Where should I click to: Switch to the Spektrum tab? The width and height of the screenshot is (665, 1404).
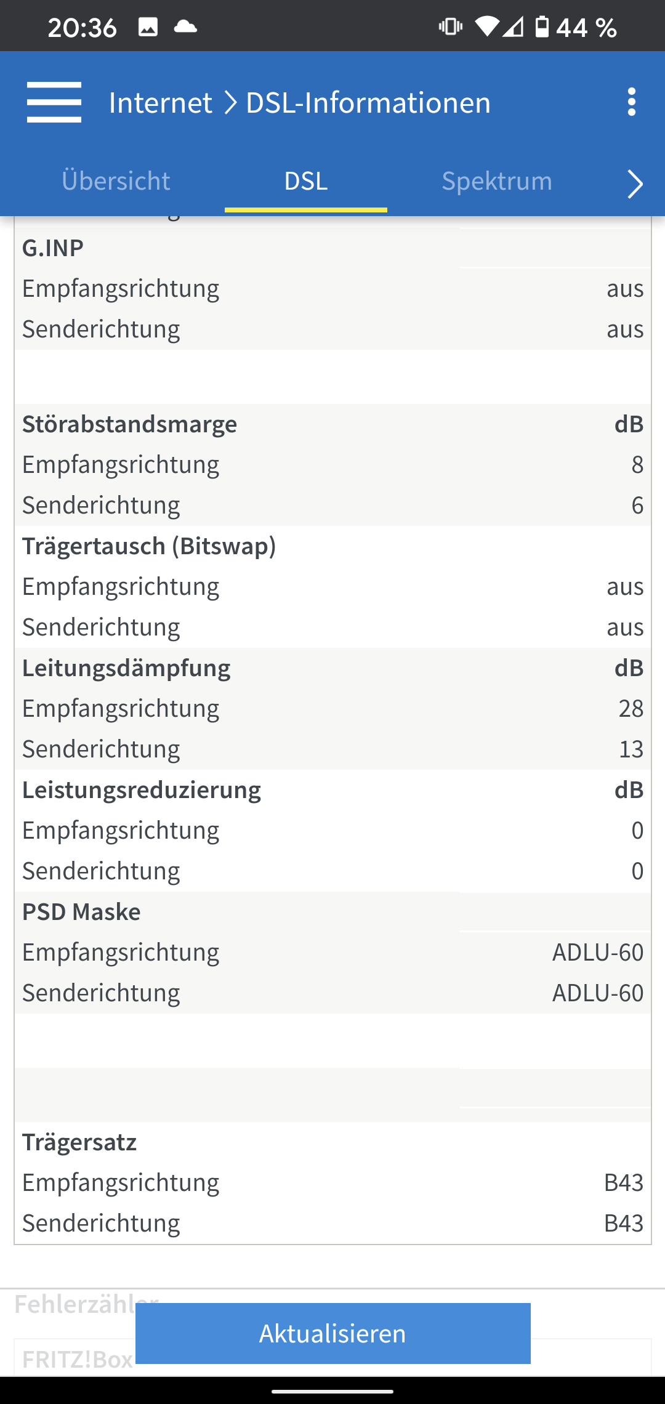coord(497,181)
